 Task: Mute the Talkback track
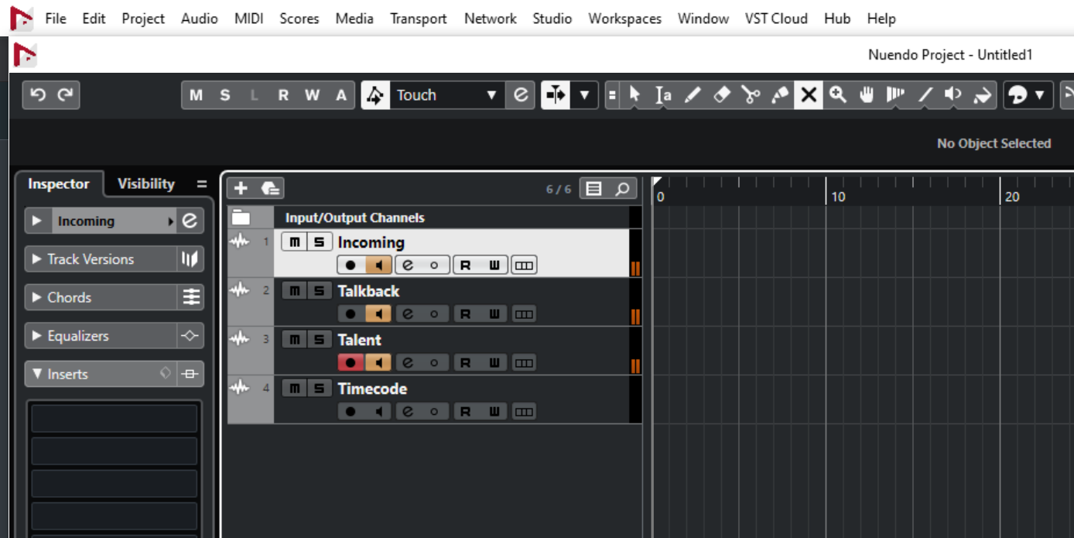click(293, 291)
